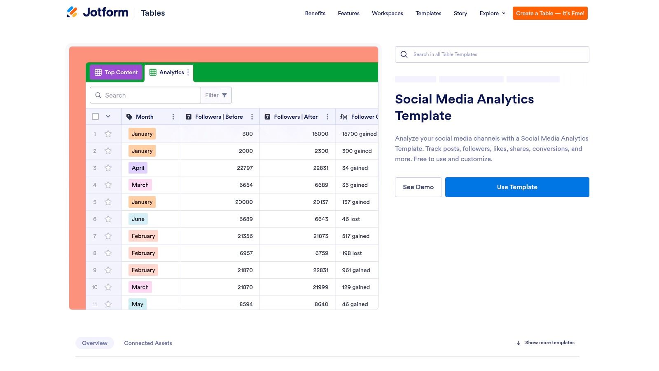Expand the chevron next to select-all checkbox

[108, 116]
